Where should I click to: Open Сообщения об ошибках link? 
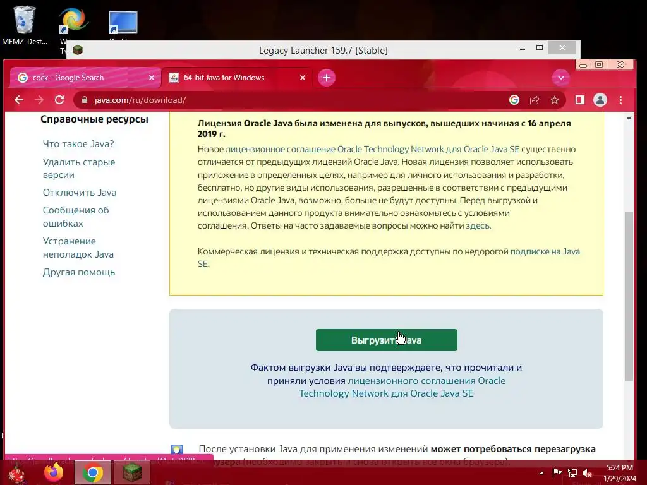76,217
